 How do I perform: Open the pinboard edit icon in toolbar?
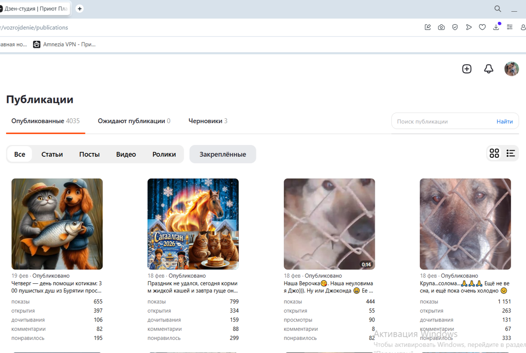tap(428, 27)
